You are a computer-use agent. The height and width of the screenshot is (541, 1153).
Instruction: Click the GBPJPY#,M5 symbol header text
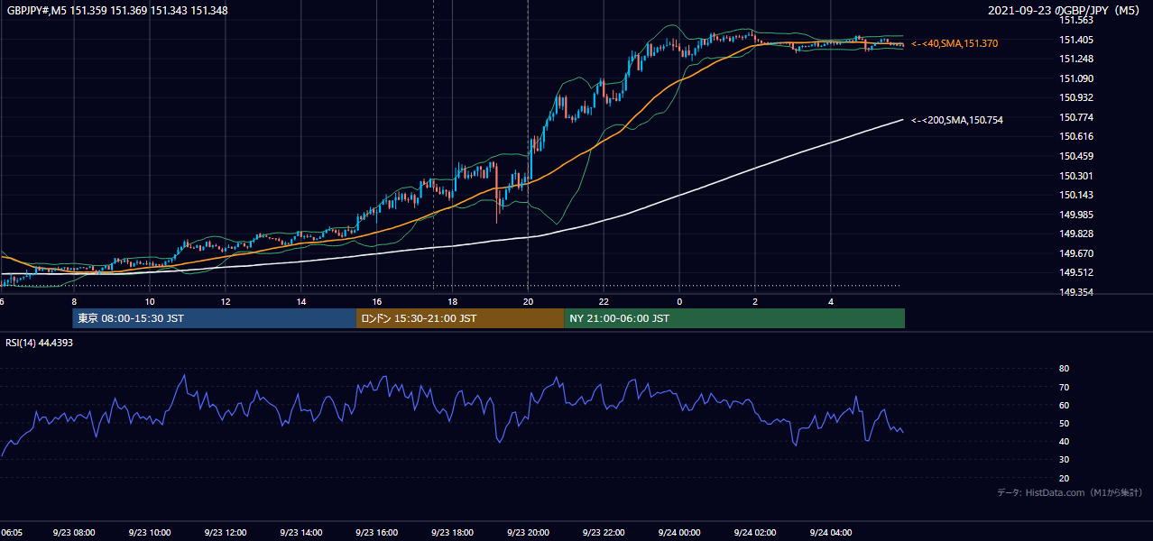pos(117,11)
